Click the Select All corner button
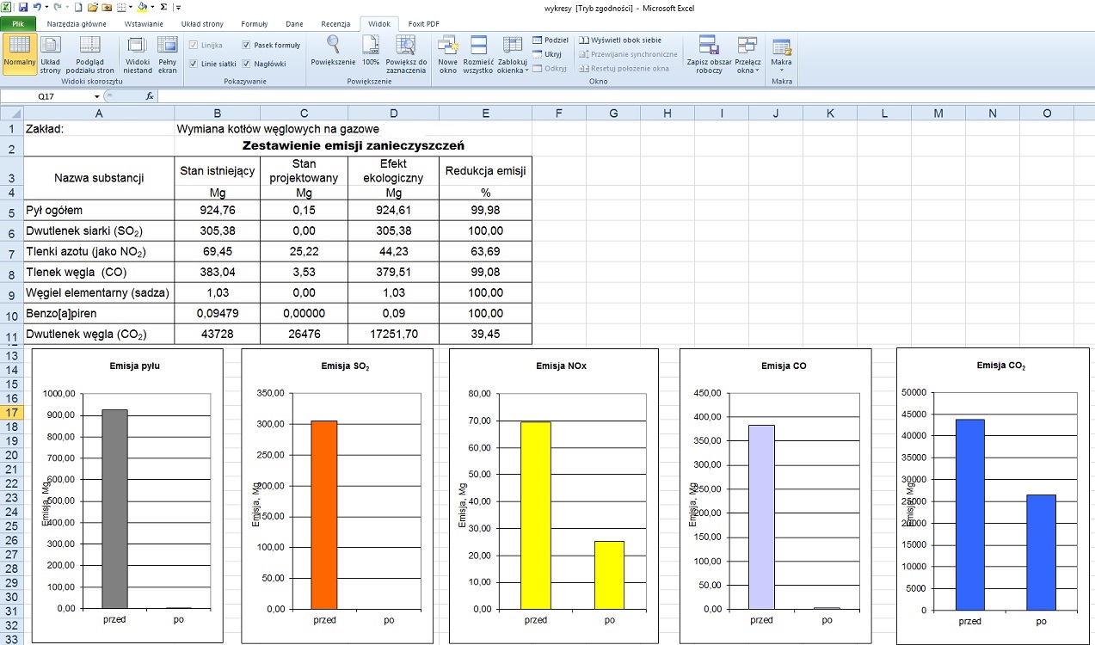Image resolution: width=1095 pixels, height=645 pixels. (12, 113)
